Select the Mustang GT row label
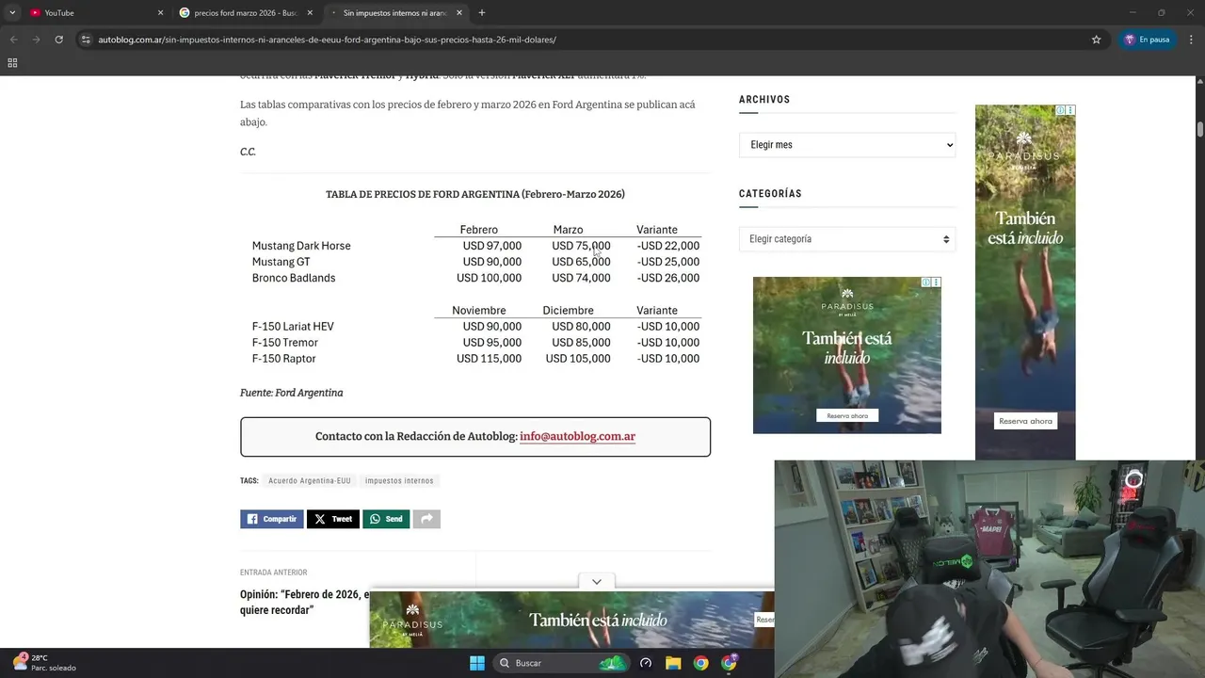 click(281, 262)
